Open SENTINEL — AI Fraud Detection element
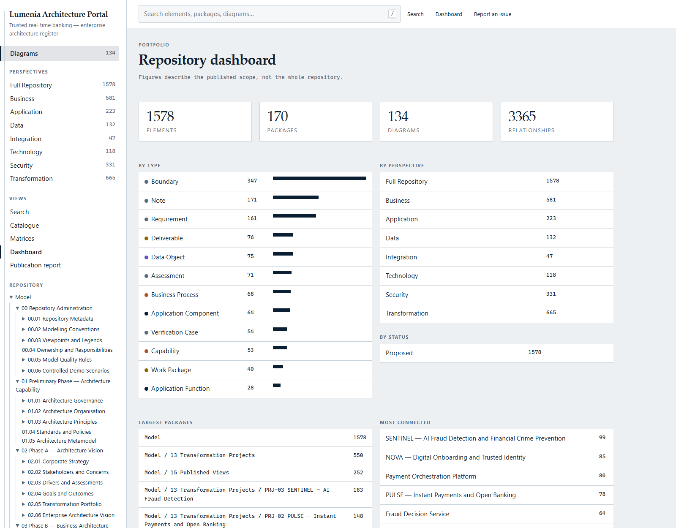This screenshot has width=676, height=528. click(496, 438)
